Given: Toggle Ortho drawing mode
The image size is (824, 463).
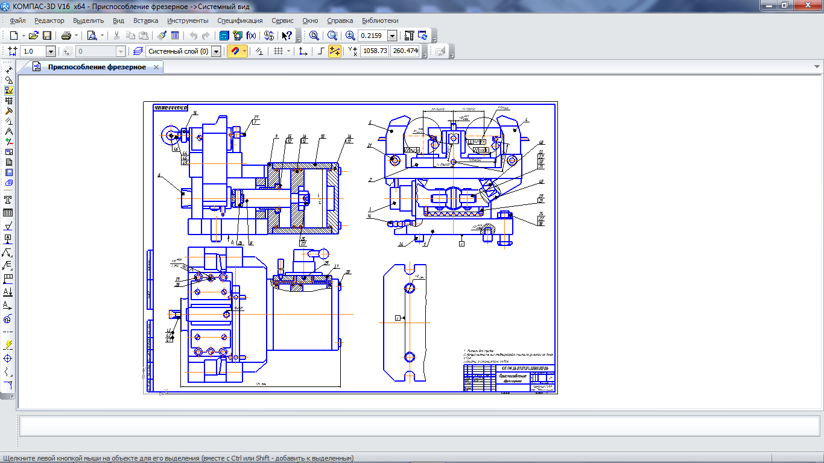Looking at the screenshot, I should [x=322, y=51].
